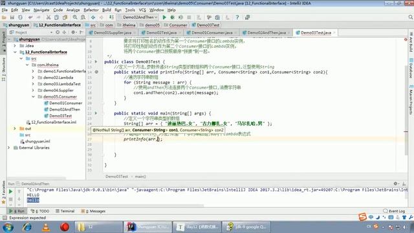Open Internet Explorer from taskbar
The height and width of the screenshot is (233, 414).
click(x=27, y=227)
